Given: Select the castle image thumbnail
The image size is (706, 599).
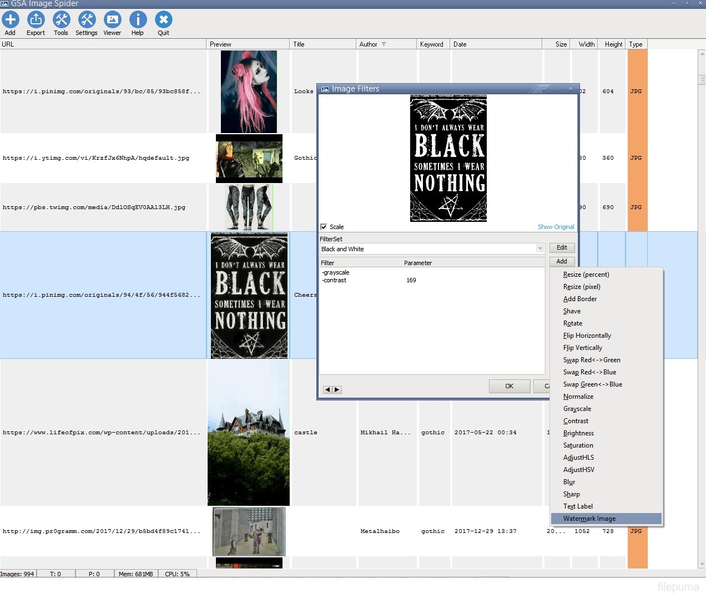Looking at the screenshot, I should [x=249, y=433].
